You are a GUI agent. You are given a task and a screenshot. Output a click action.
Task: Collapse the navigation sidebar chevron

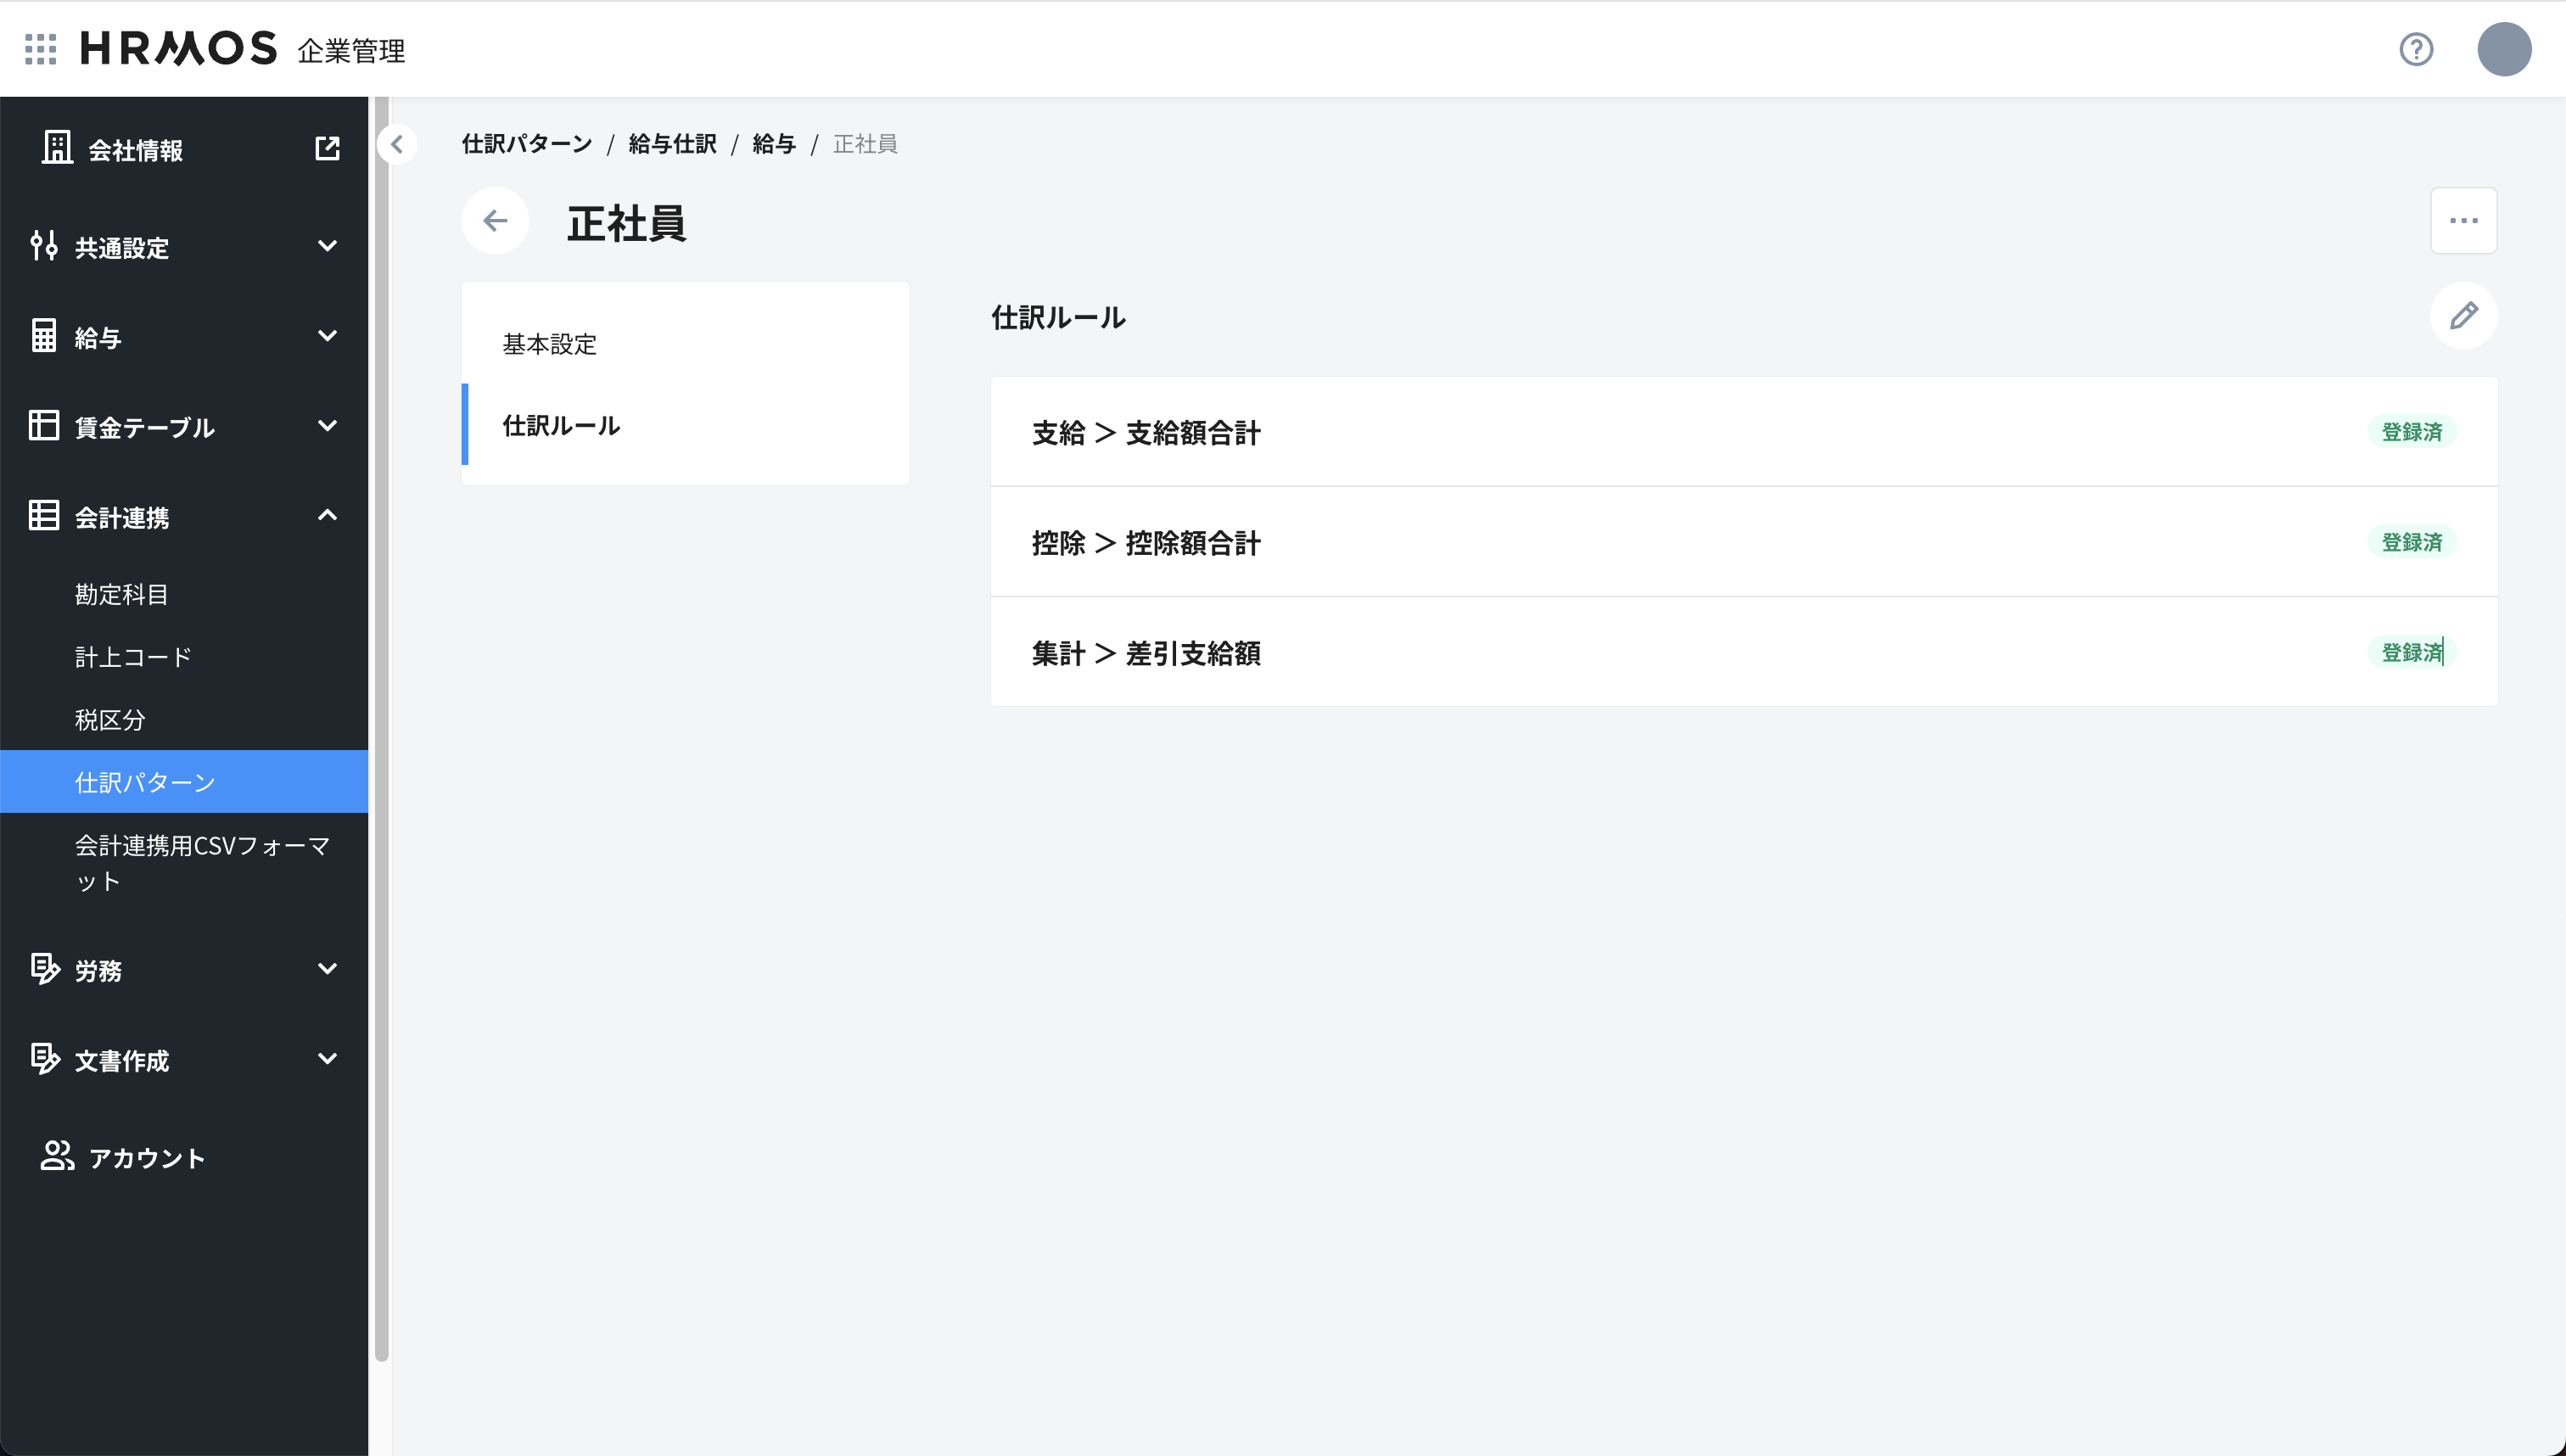(x=397, y=143)
